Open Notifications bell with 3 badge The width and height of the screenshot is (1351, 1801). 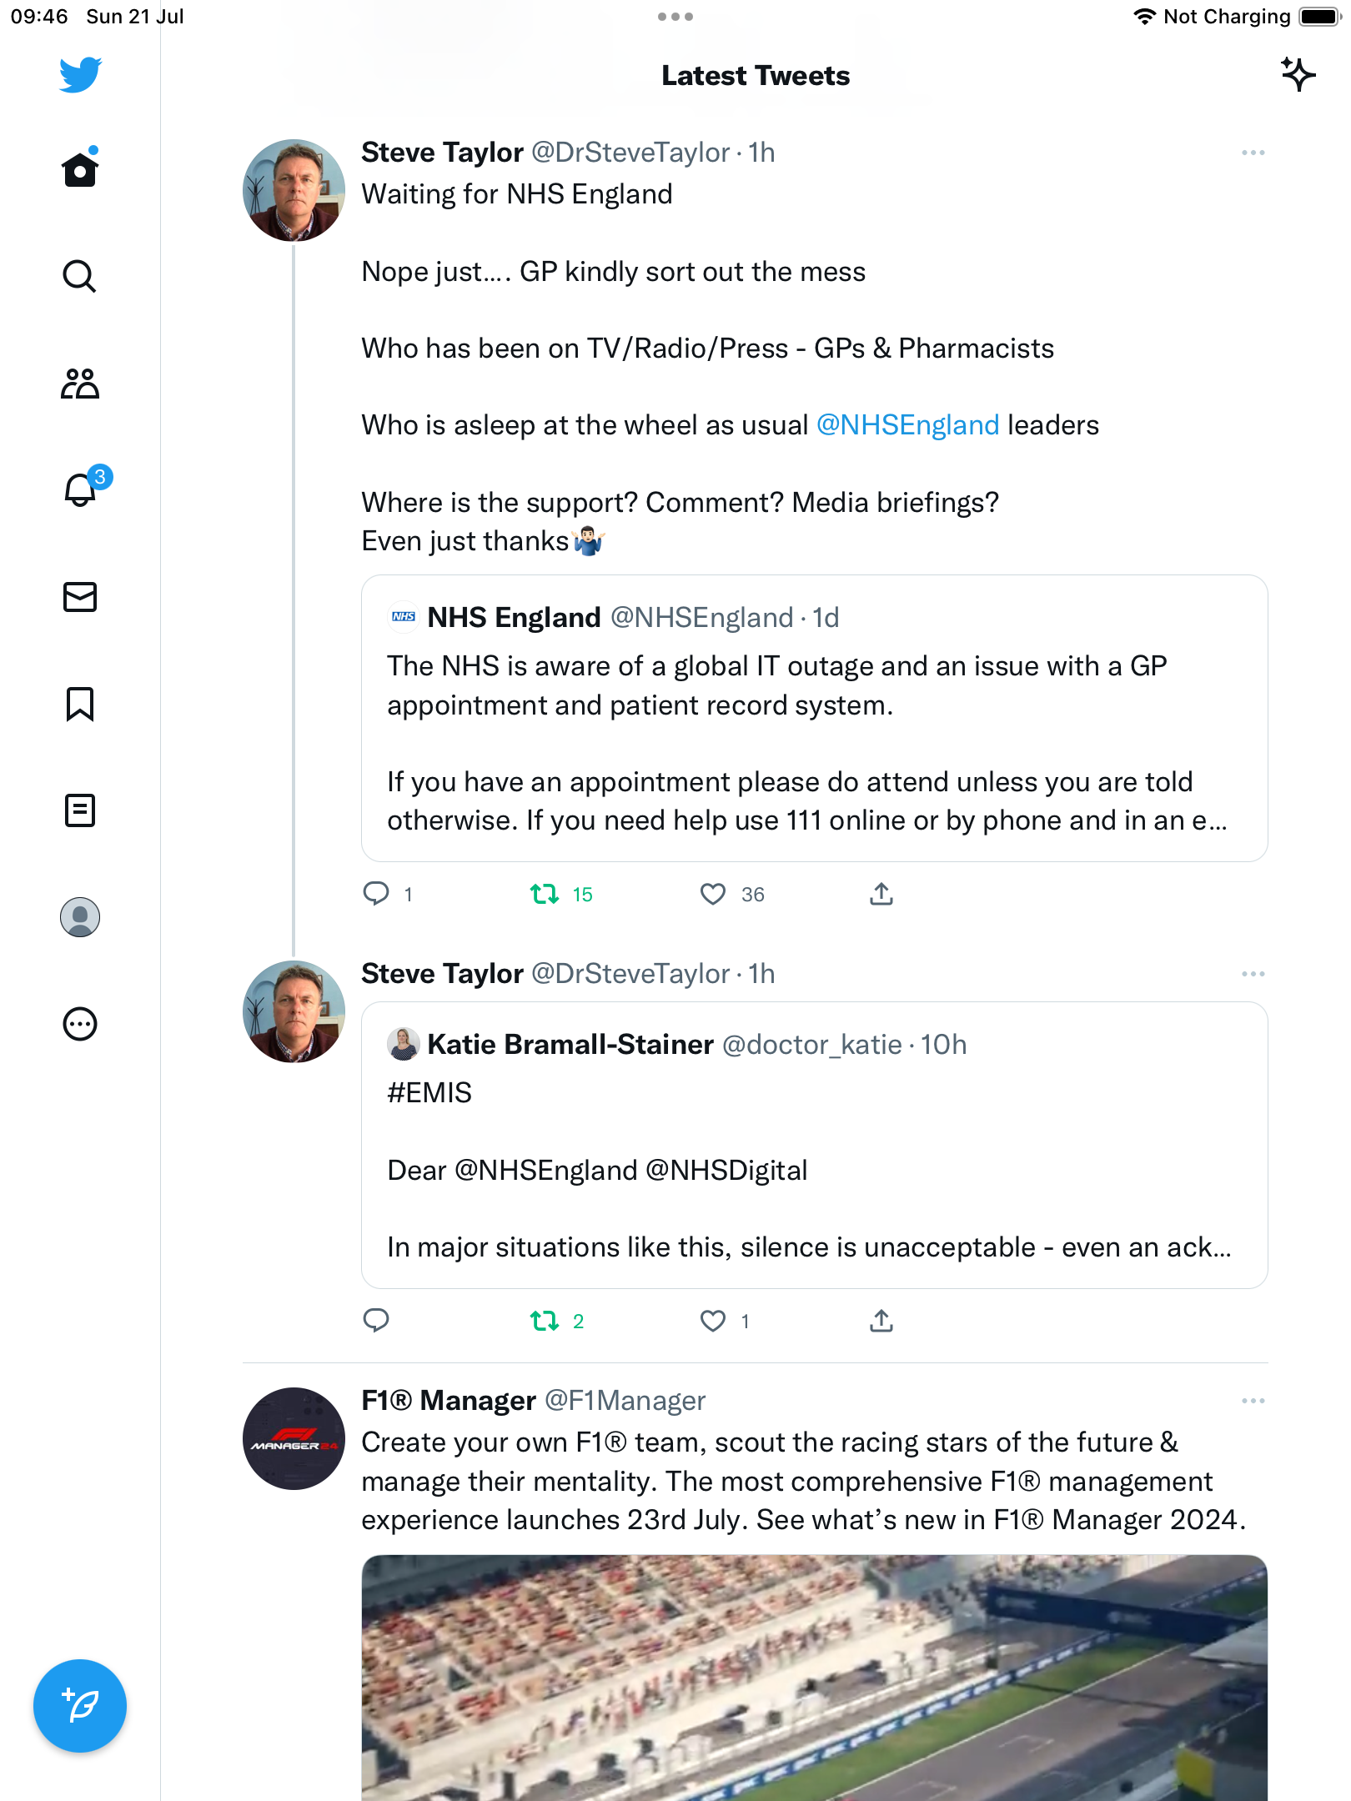tap(82, 489)
